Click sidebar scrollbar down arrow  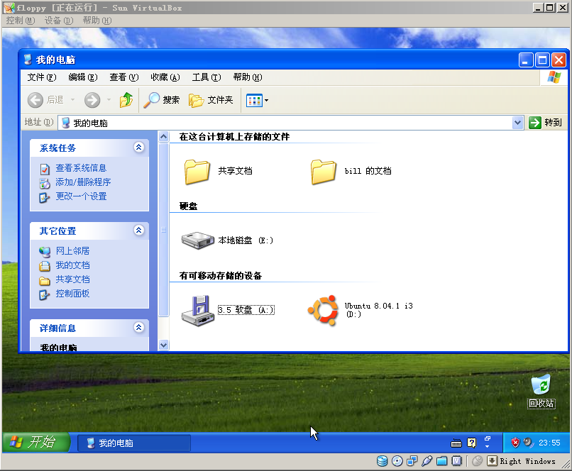tap(163, 345)
